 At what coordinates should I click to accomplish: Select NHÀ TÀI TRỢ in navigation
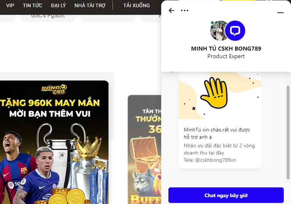pos(90,5)
